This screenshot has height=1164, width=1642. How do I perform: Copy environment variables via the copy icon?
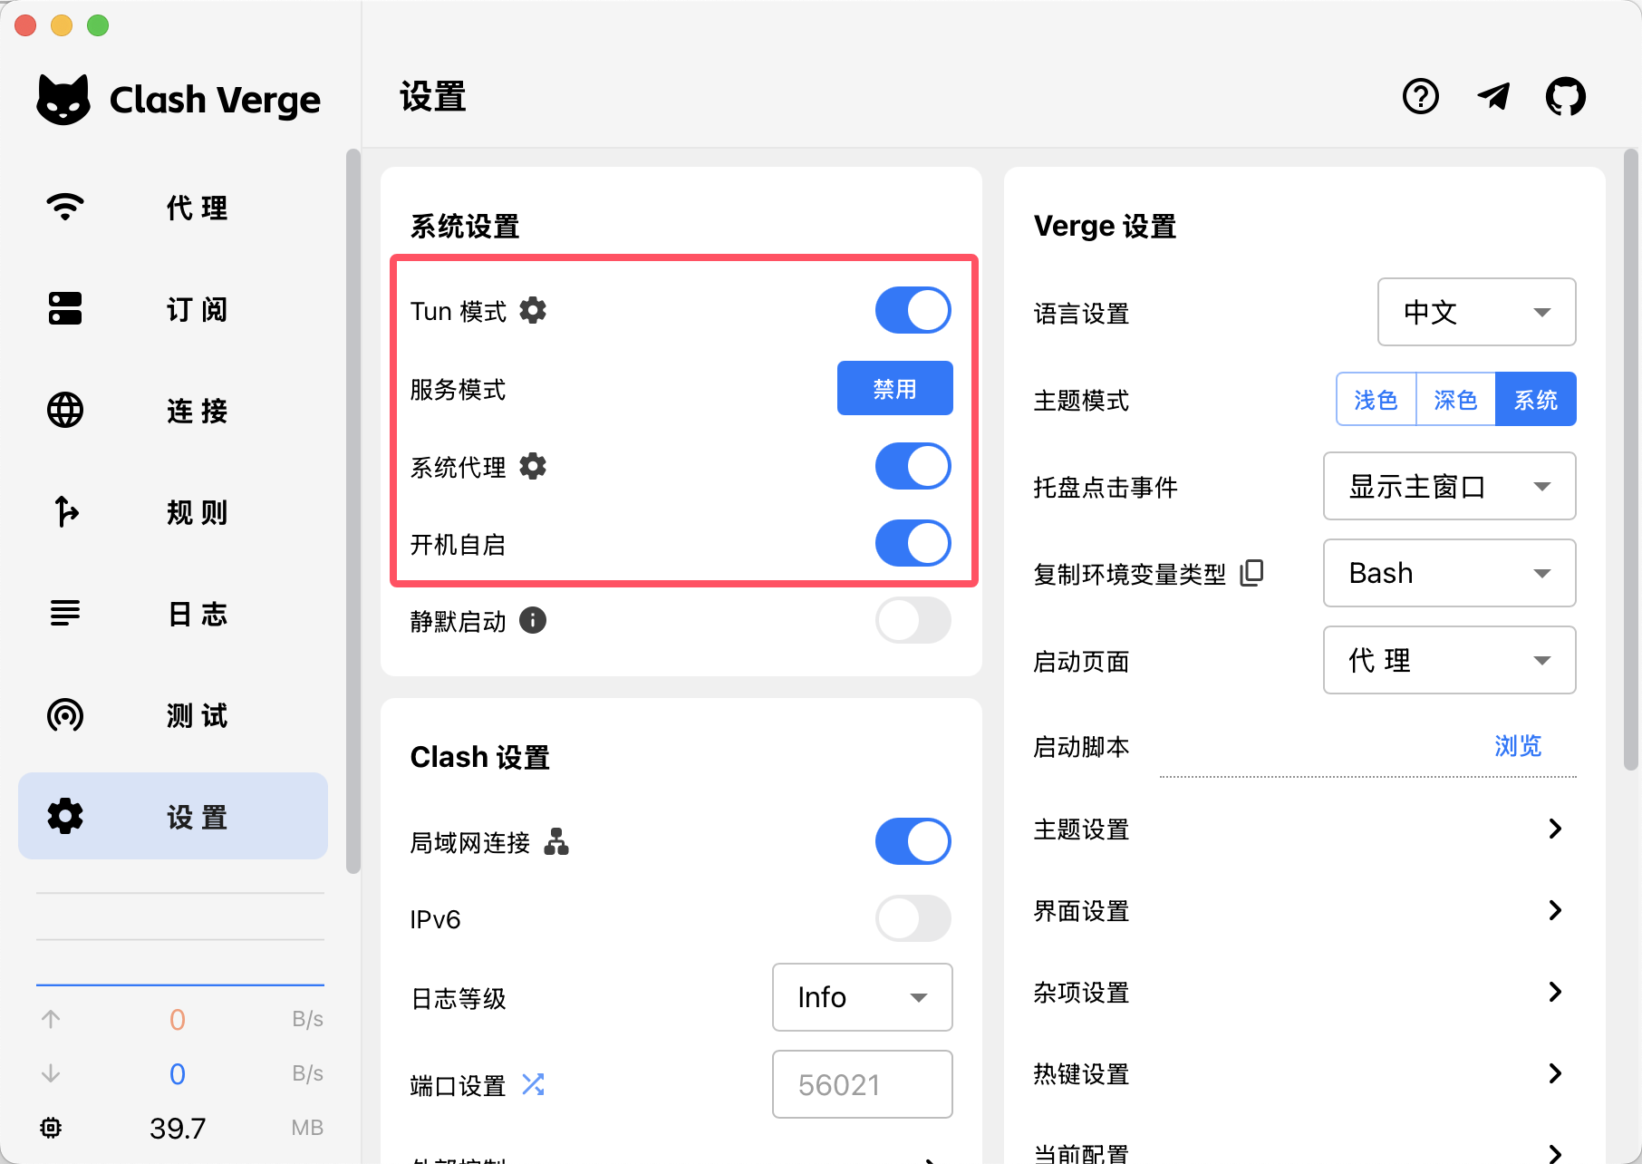coord(1251,572)
